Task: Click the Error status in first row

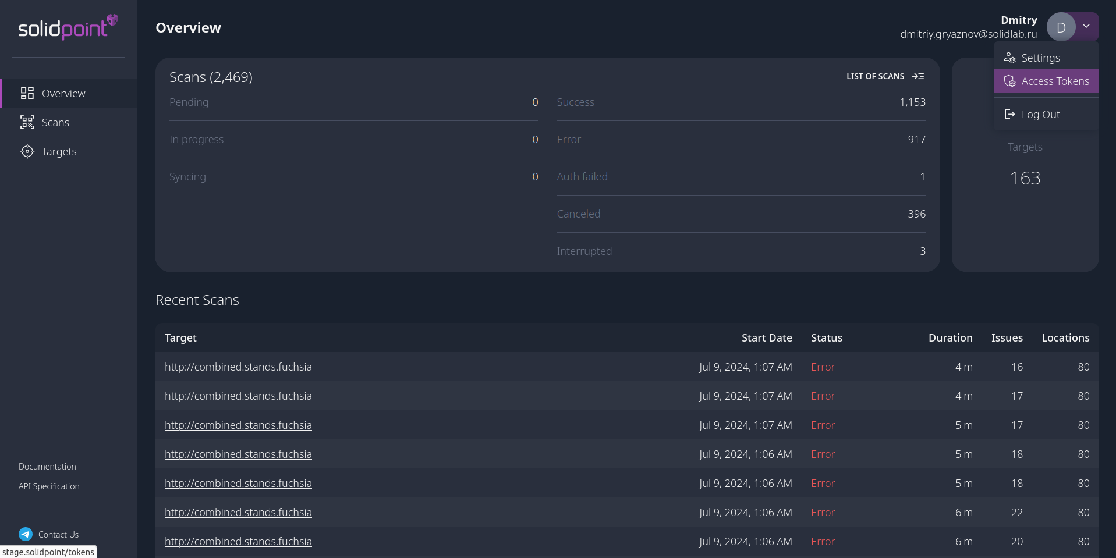Action: click(x=823, y=367)
